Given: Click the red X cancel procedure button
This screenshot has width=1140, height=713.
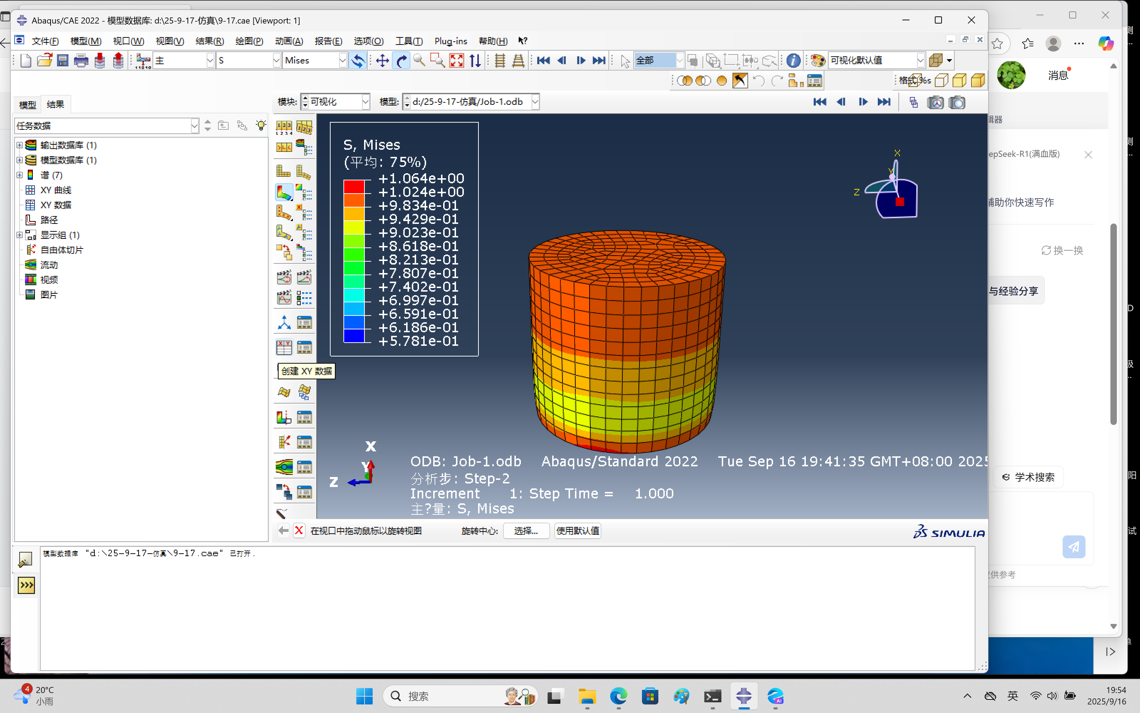Looking at the screenshot, I should 299,530.
